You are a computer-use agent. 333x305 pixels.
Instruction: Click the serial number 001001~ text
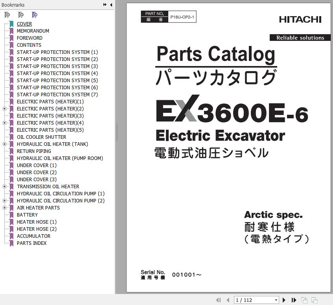click(187, 275)
